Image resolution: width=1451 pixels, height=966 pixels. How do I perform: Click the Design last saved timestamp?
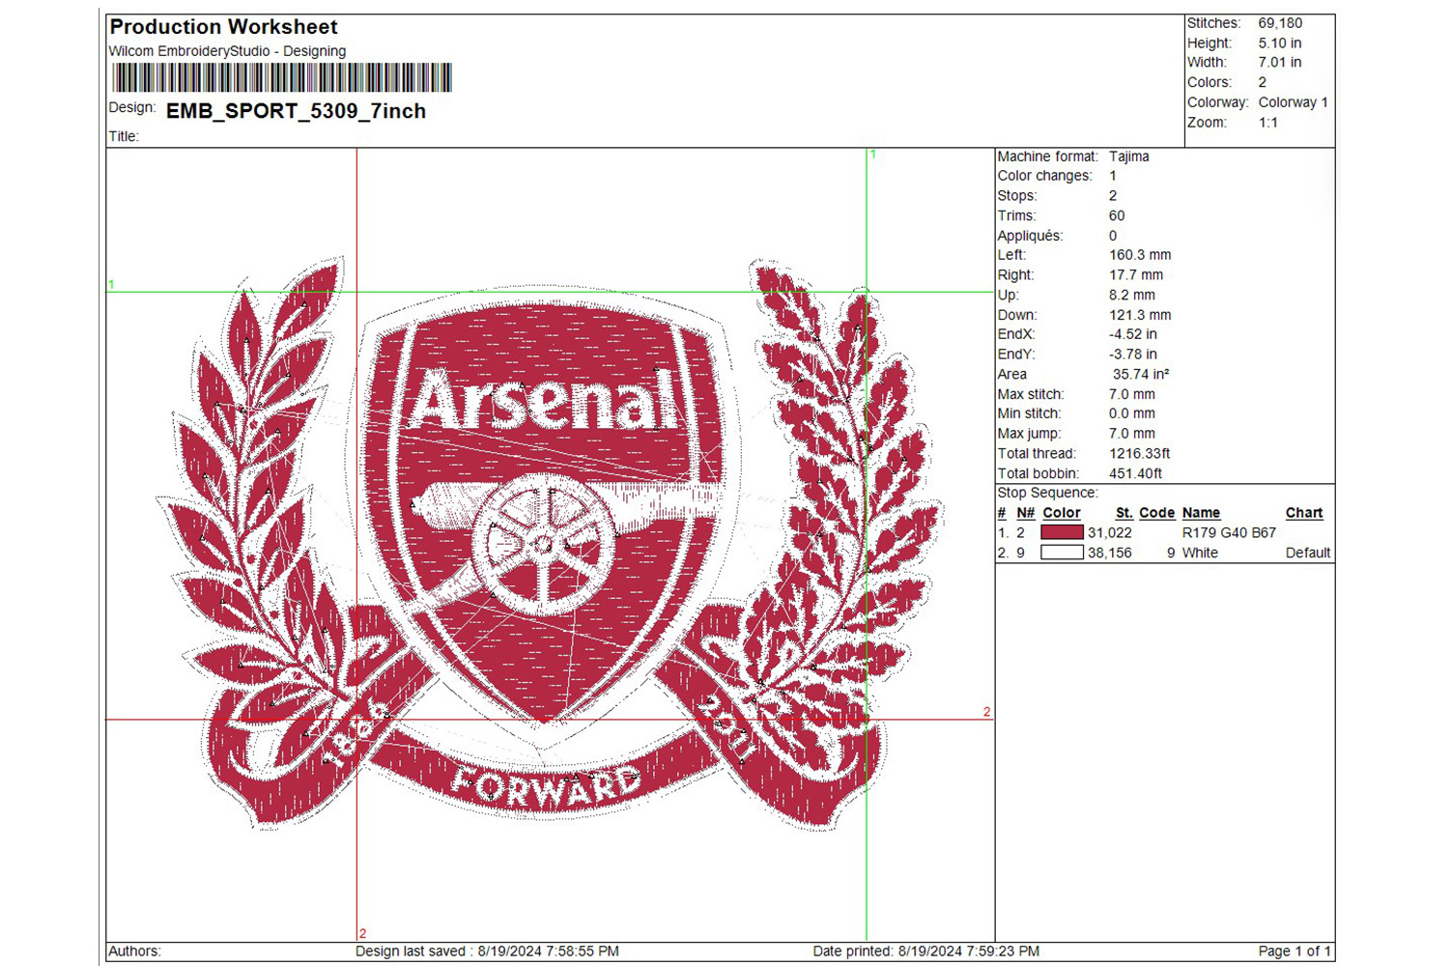pos(487,952)
